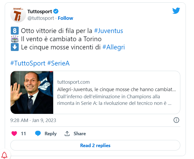Open the tweet info circle icon

tap(176, 120)
